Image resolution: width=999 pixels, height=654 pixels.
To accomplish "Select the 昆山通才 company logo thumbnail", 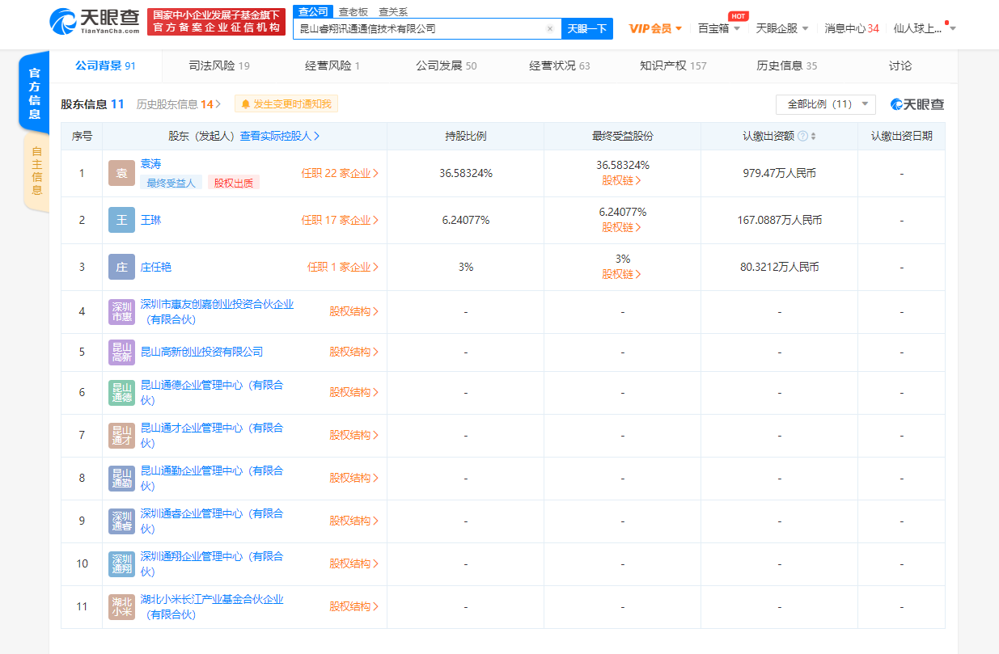I will point(121,436).
